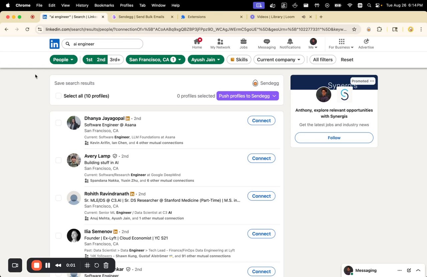Rewind the Loom recording
The width and height of the screenshot is (427, 277).
(58, 265)
